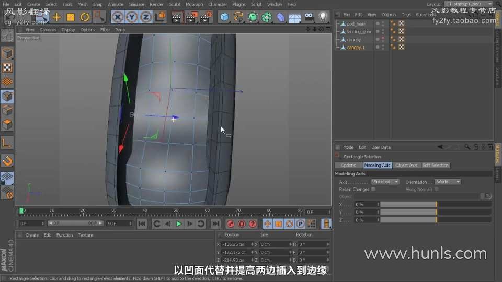Toggle the Along Normals checkbox
This screenshot has width=502, height=282.
point(436,189)
